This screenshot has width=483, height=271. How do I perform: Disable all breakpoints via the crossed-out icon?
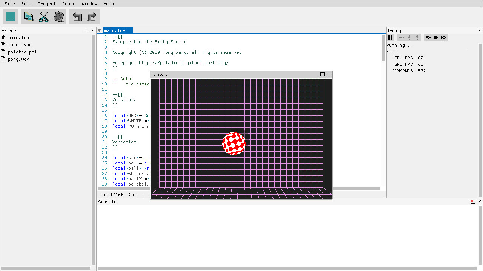coord(444,37)
